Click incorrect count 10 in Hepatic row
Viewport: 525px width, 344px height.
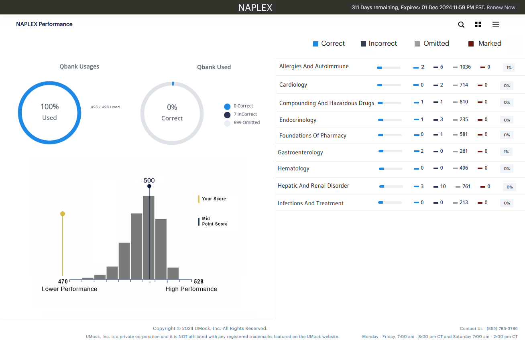(x=443, y=186)
